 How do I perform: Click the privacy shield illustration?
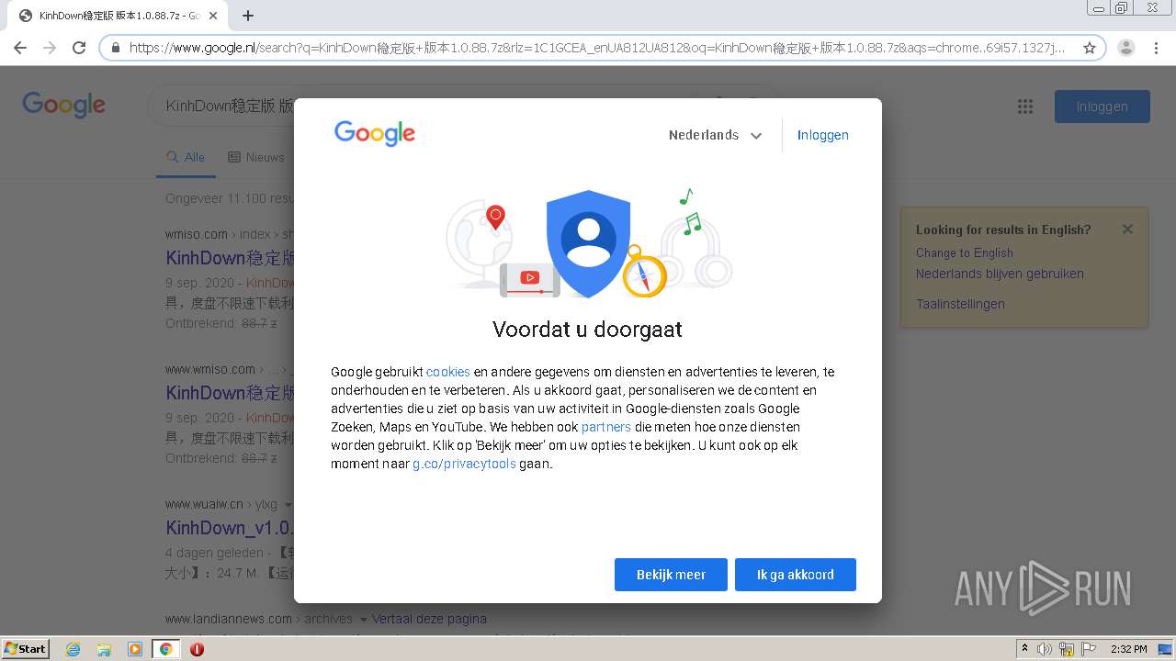(589, 244)
